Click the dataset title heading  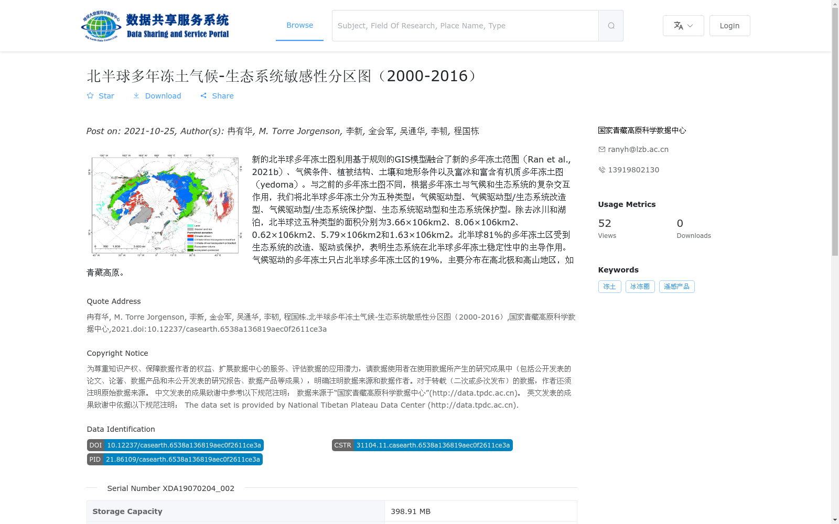[x=284, y=76]
